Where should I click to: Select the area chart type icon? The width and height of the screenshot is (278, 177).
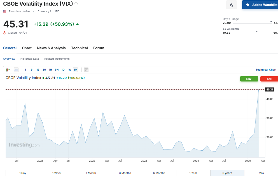click(16, 70)
